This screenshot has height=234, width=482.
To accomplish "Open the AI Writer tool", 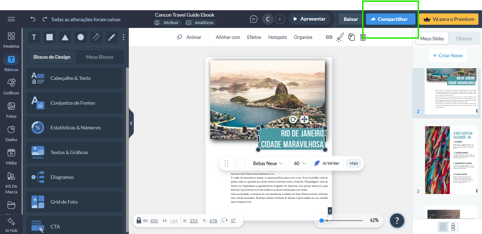I will 327,163.
